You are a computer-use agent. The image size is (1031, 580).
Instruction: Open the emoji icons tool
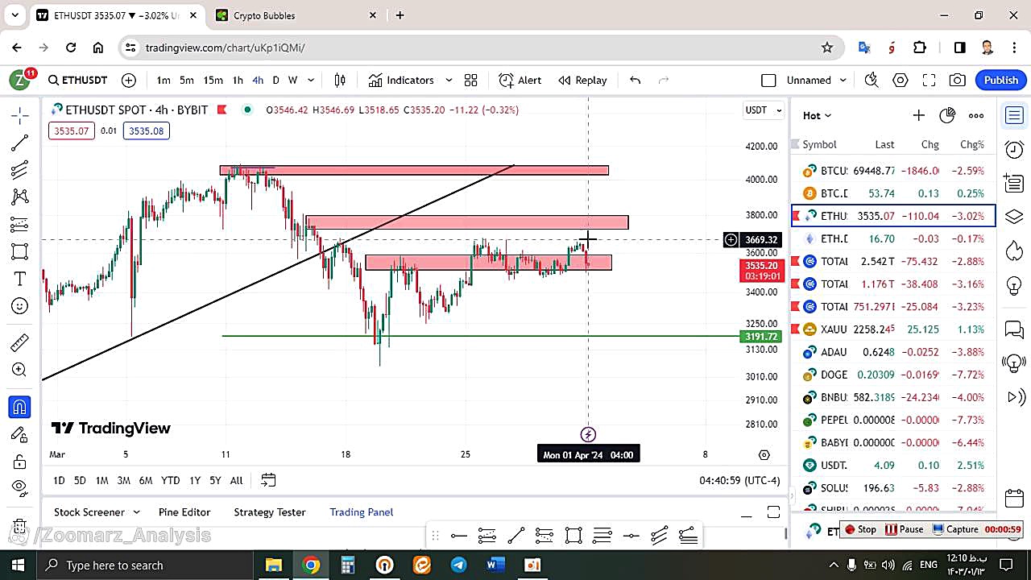click(20, 306)
